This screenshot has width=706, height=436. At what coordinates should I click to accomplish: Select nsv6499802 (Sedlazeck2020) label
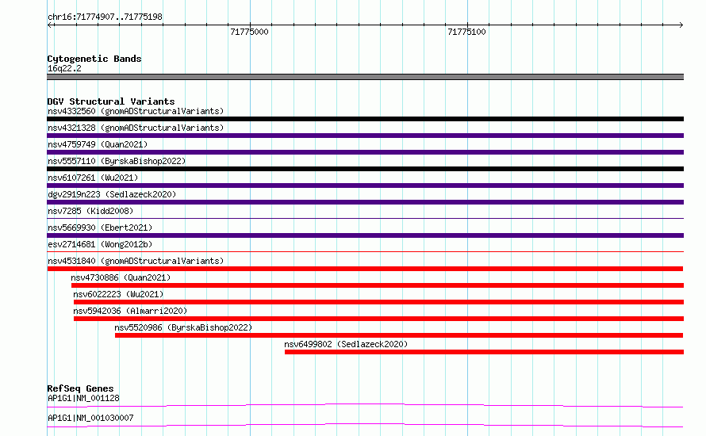tap(346, 344)
